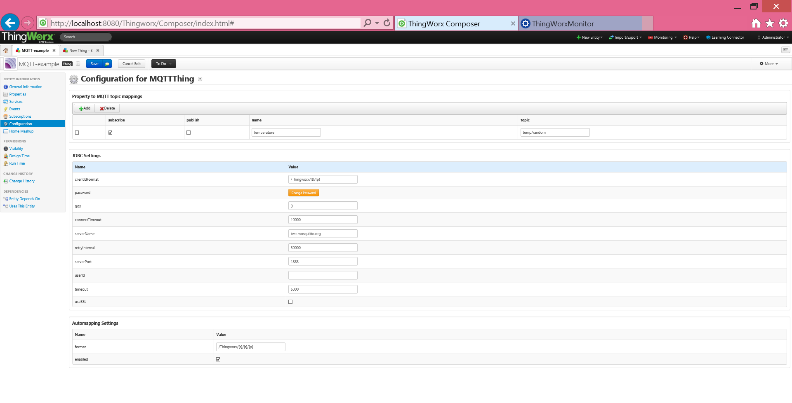Open the Save button comment option
The height and width of the screenshot is (403, 792).
pos(107,64)
